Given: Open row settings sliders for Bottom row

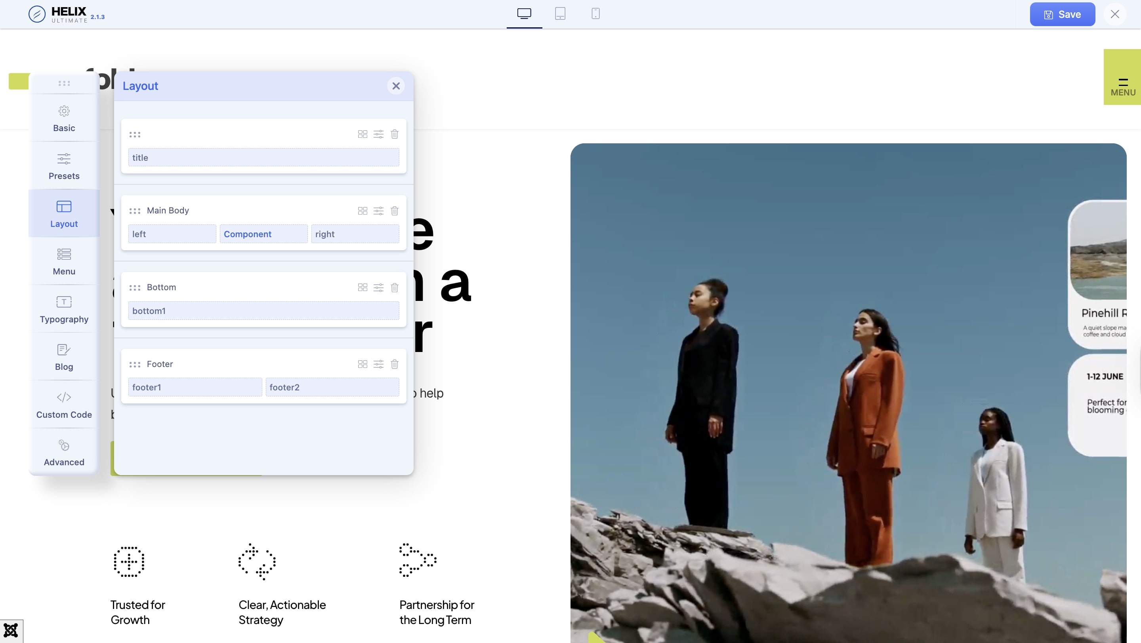Looking at the screenshot, I should point(378,287).
